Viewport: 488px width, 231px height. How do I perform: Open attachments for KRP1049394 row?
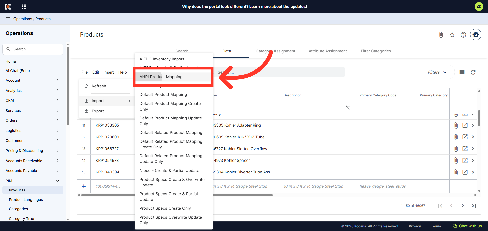click(x=456, y=172)
